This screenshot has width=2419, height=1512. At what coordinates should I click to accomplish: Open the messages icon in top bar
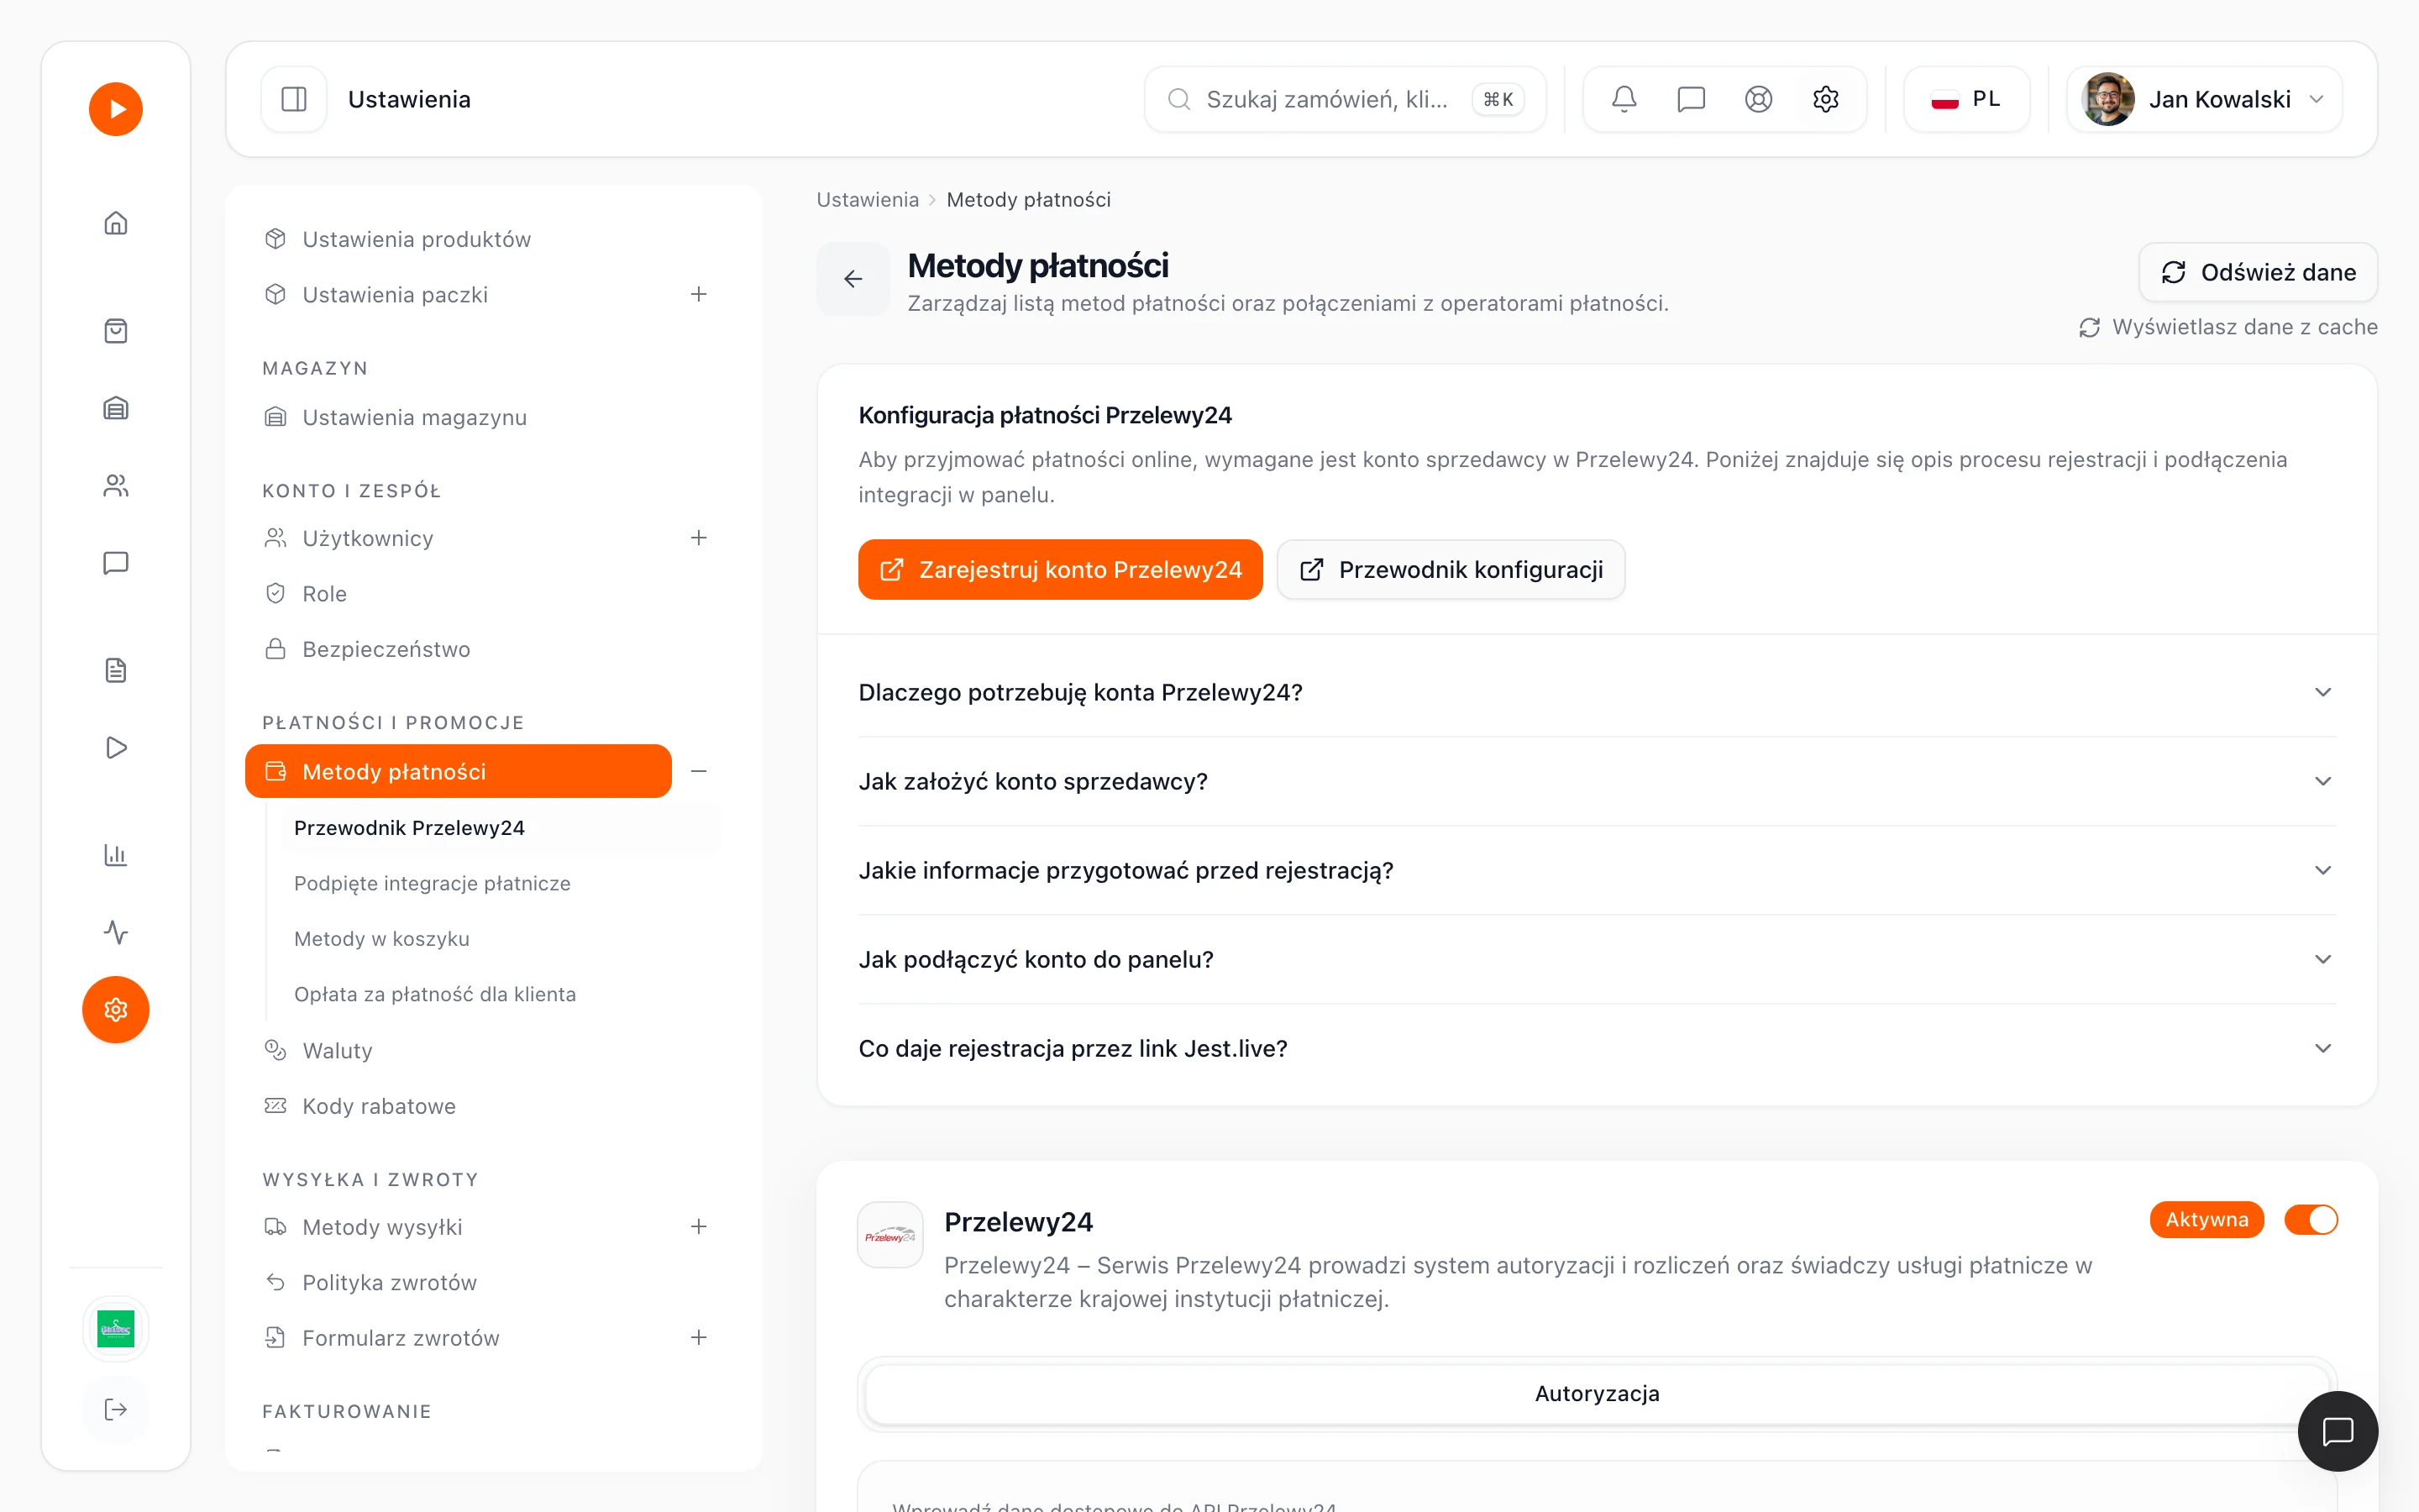pyautogui.click(x=1692, y=99)
